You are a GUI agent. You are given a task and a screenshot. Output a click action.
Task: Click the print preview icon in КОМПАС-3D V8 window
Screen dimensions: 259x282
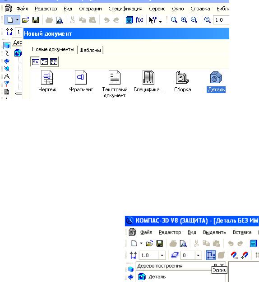click(183, 244)
